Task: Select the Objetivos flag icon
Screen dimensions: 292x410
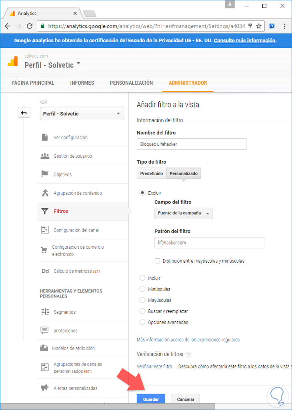Action: (45, 174)
